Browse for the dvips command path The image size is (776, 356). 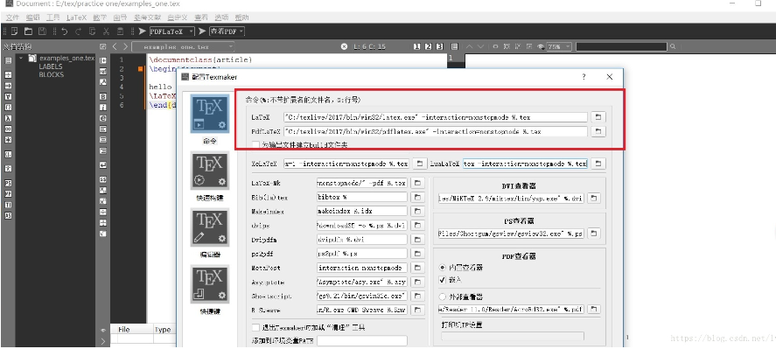tap(417, 226)
